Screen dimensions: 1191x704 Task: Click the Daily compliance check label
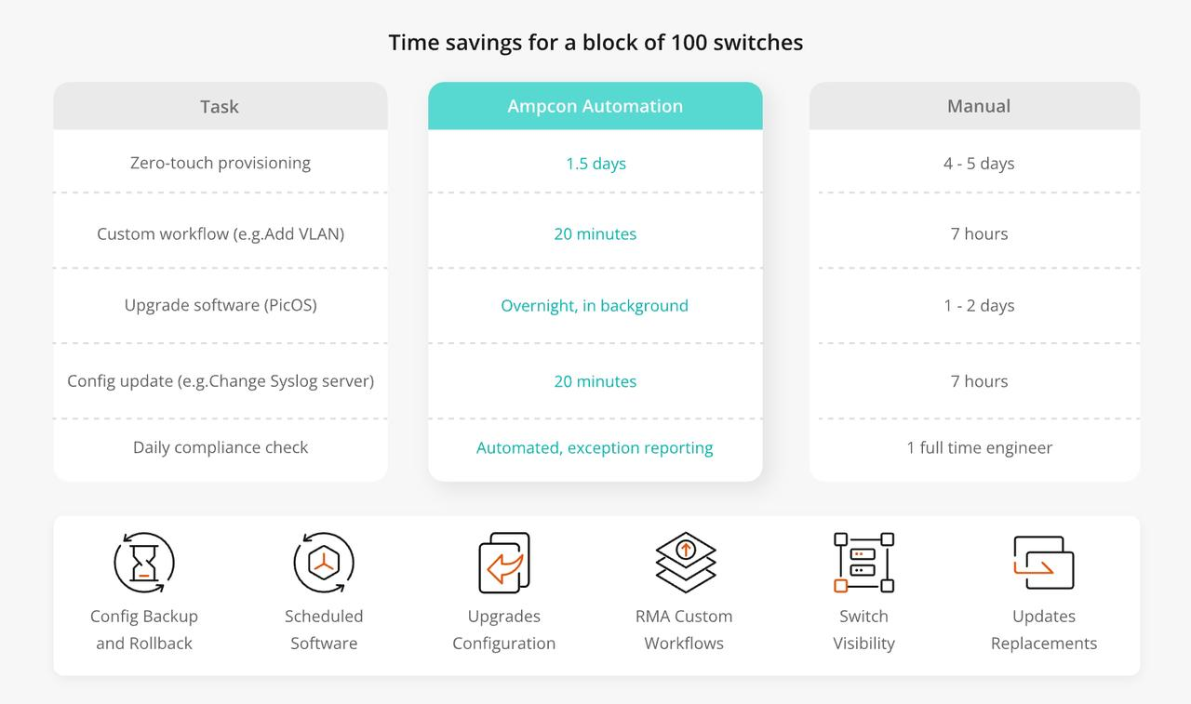[x=221, y=447]
